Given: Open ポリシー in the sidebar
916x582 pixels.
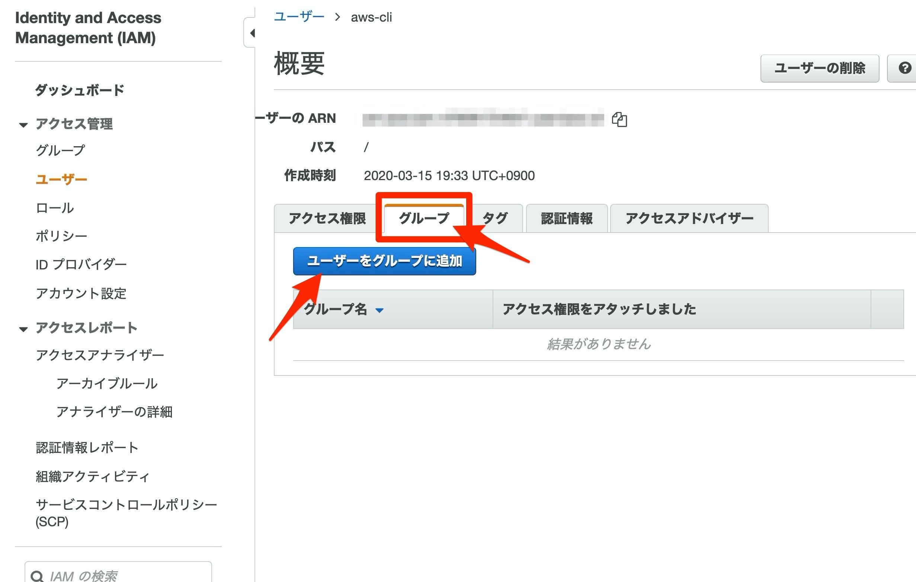Looking at the screenshot, I should [x=61, y=236].
